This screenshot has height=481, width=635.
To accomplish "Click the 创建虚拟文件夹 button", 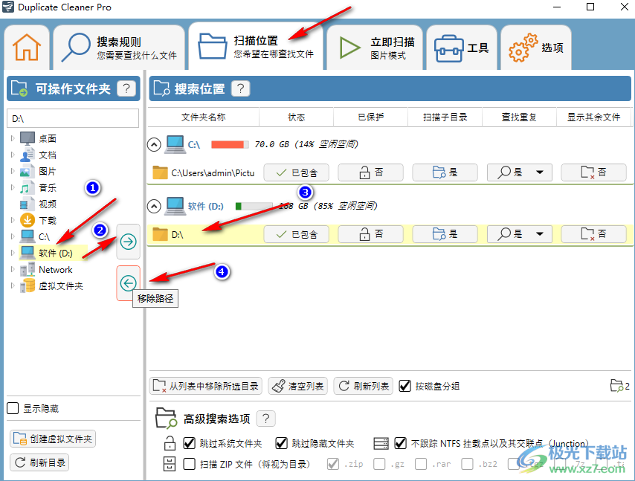I will tap(53, 439).
